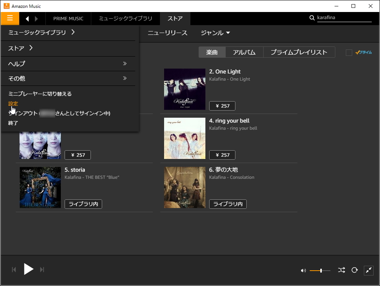Click the back navigation arrow
380x286 pixels.
[x=27, y=18]
